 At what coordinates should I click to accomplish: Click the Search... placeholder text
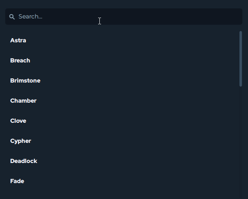30,16
